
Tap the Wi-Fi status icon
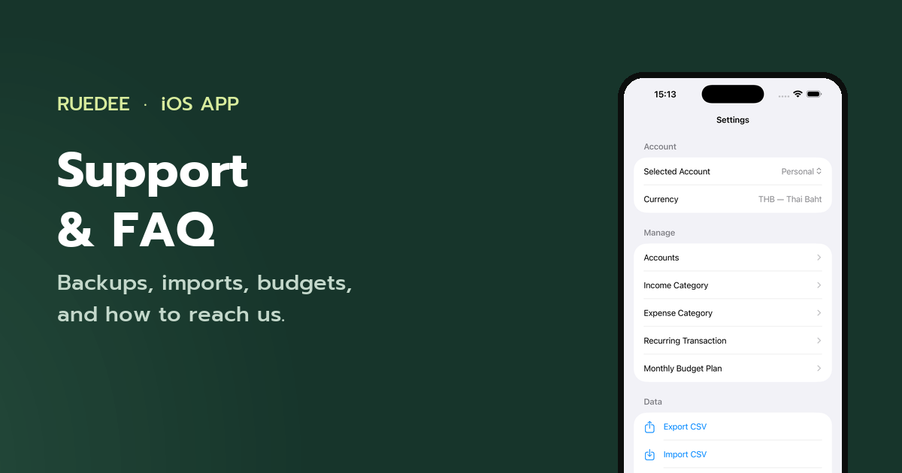coord(798,94)
